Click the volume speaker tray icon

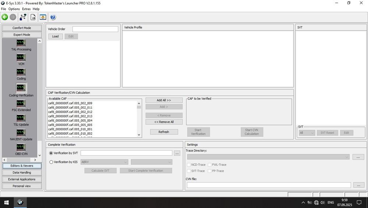[322, 202]
